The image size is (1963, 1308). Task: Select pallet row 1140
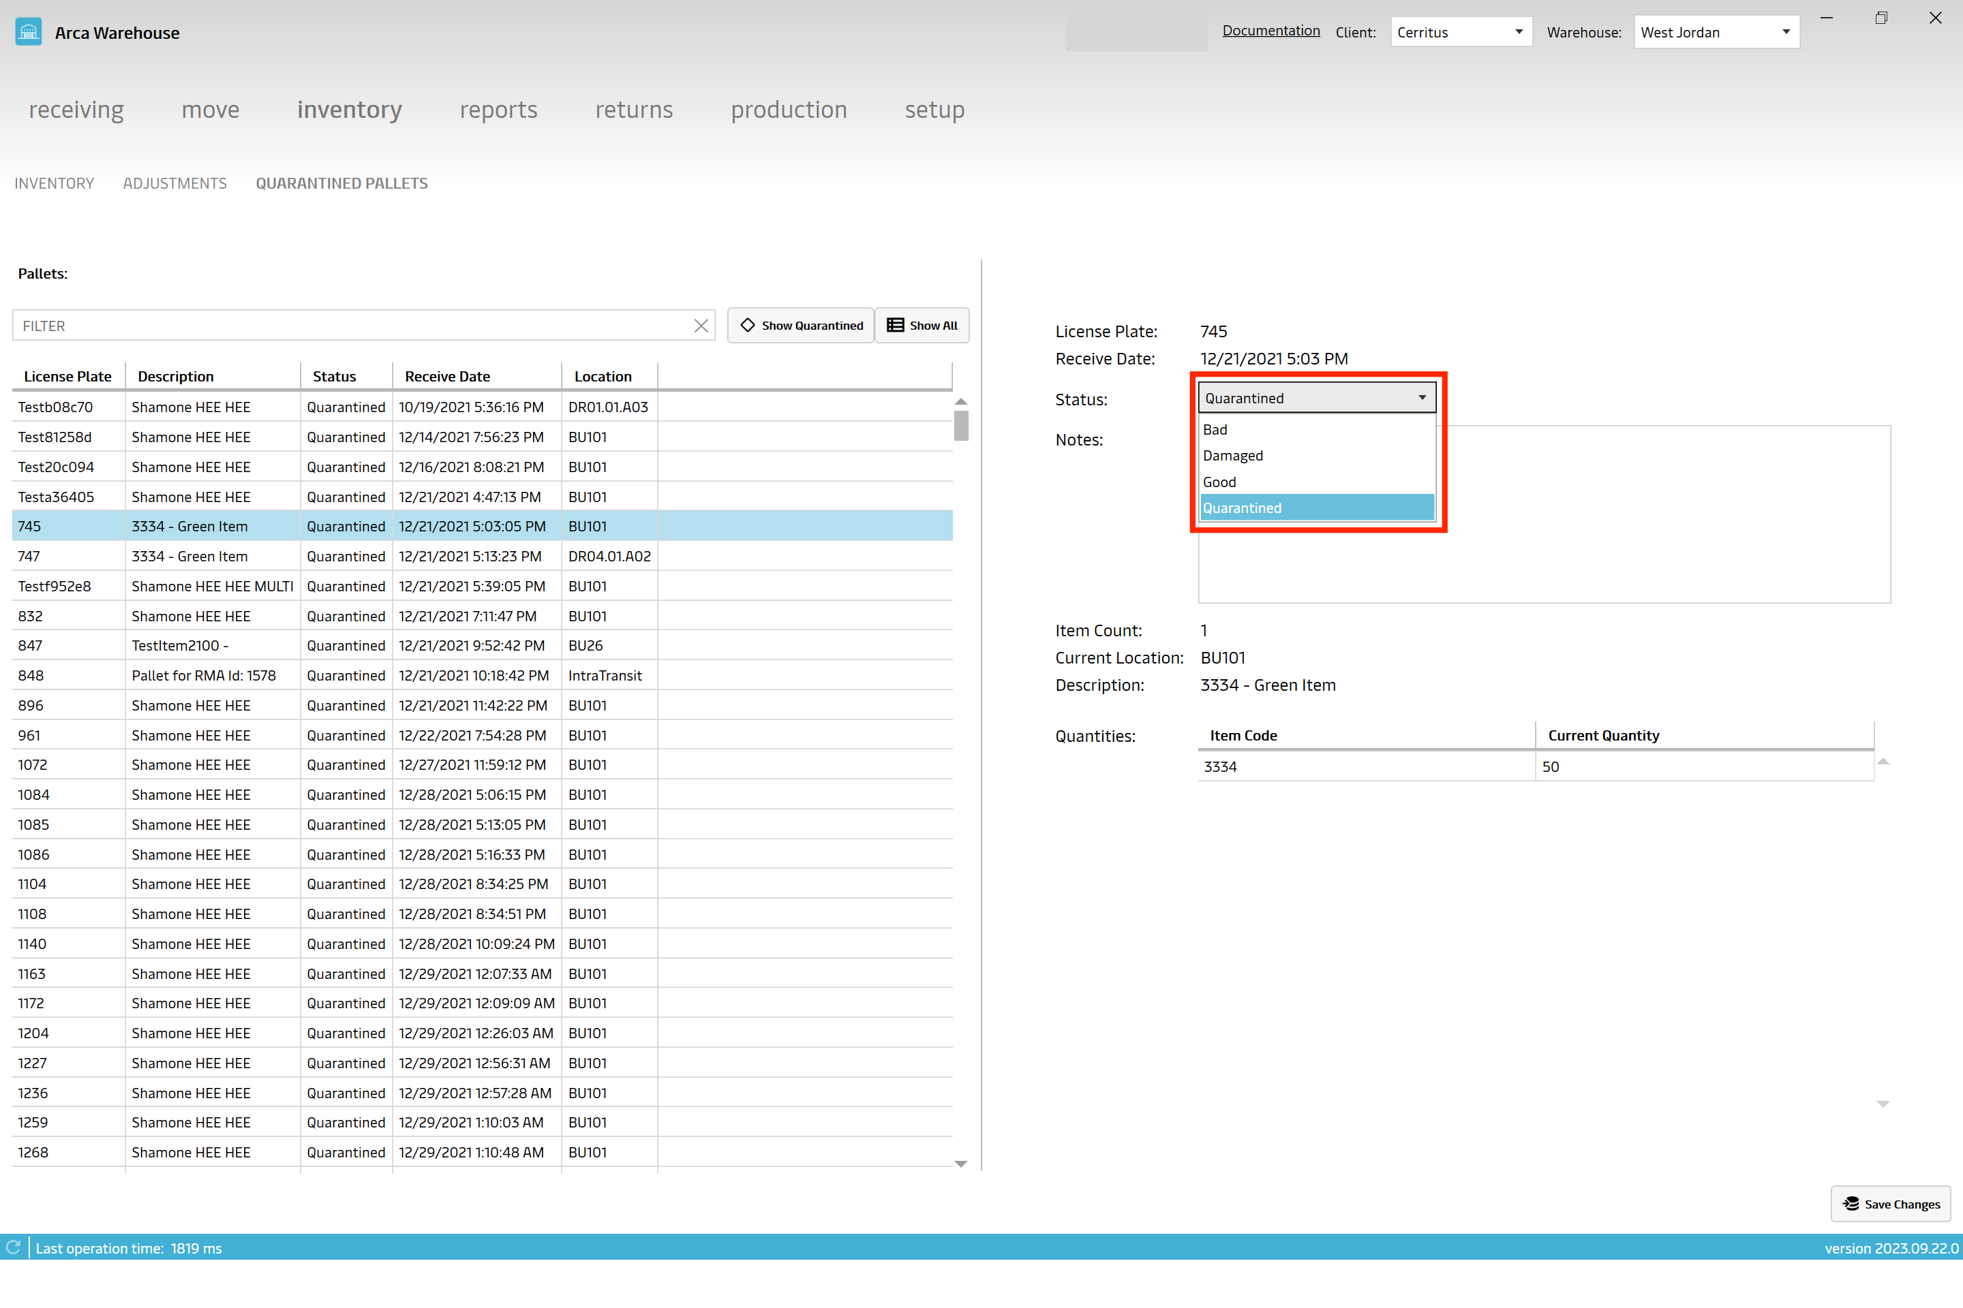(x=483, y=944)
